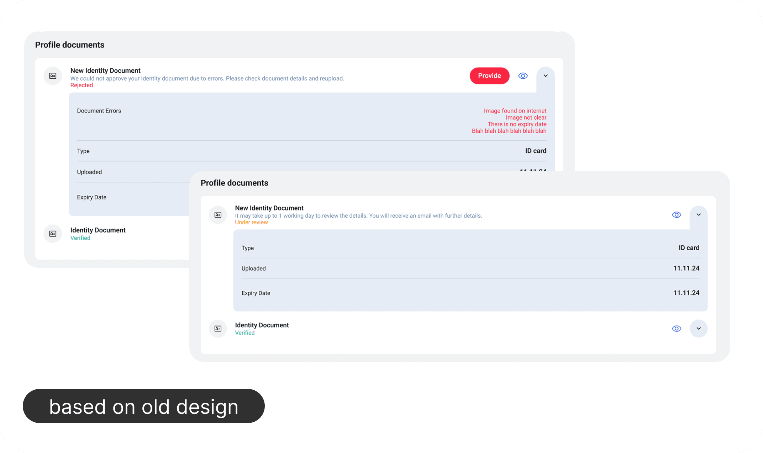Click the ID card icon beside the rejected document

[x=53, y=76]
